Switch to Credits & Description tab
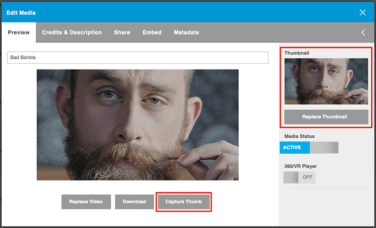This screenshot has height=228, width=376. point(72,32)
